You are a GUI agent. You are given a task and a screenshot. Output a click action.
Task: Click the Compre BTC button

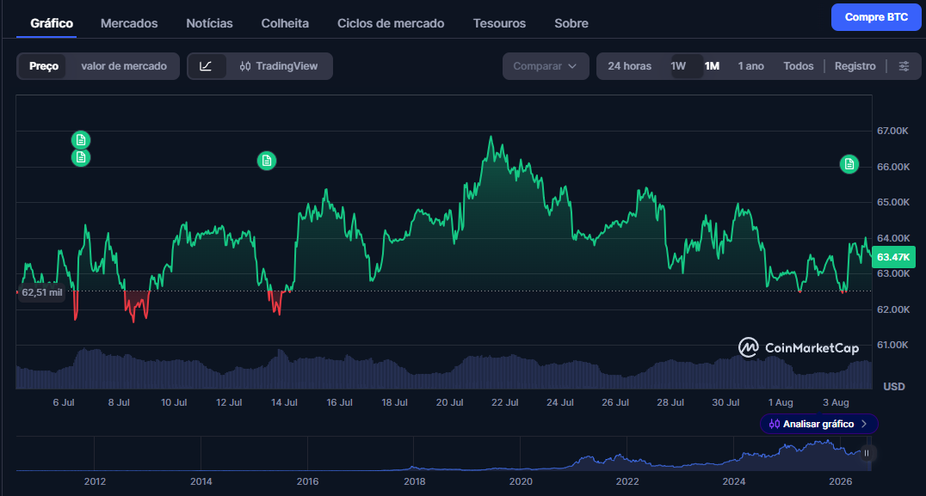[876, 17]
